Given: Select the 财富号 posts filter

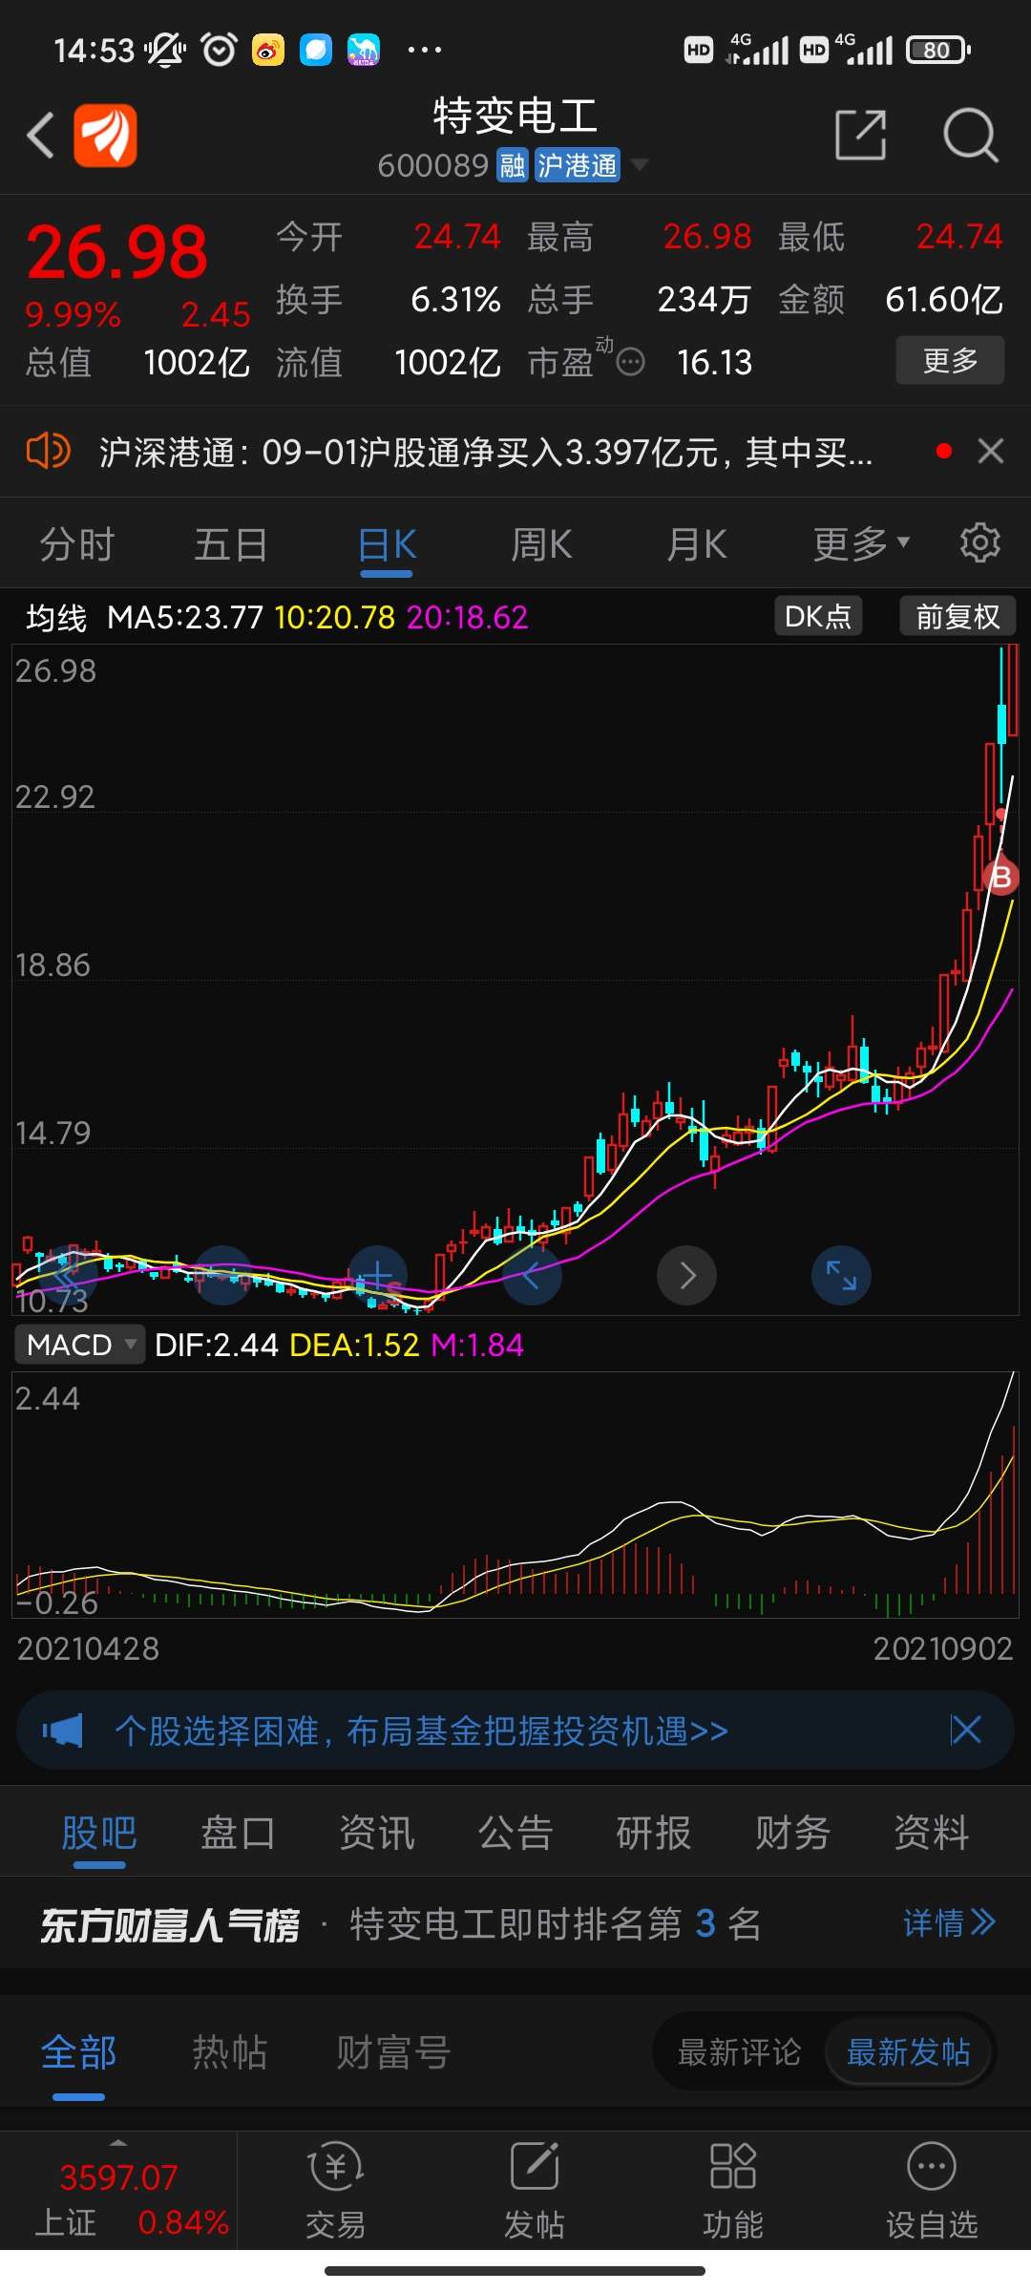Looking at the screenshot, I should (x=393, y=2052).
